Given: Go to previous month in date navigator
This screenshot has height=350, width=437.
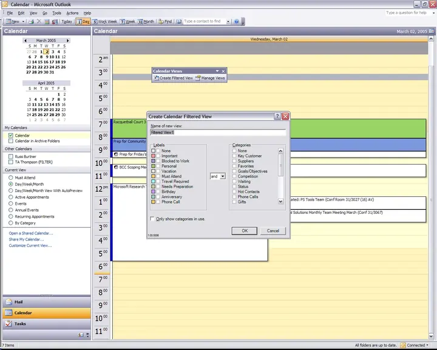Looking at the screenshot, I should click(x=25, y=41).
